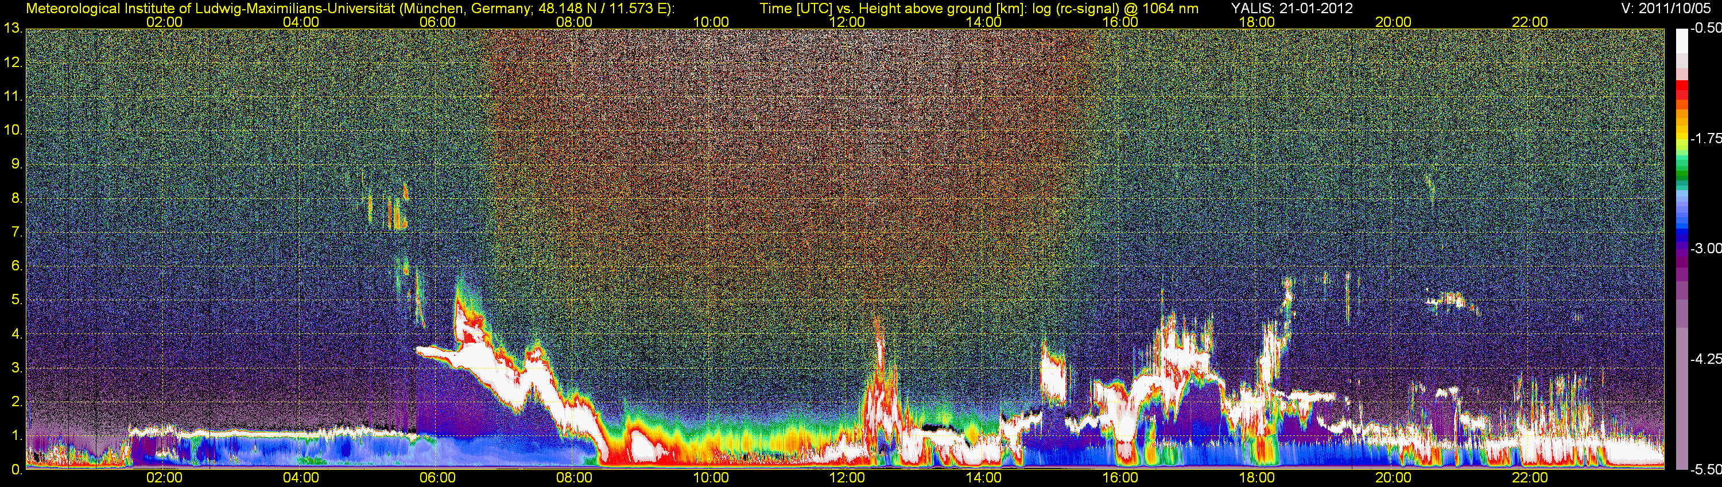Click the 14:00 label on the top time axis

click(x=984, y=22)
